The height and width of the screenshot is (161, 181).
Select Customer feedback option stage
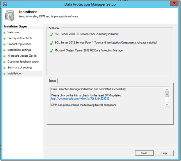point(23,62)
